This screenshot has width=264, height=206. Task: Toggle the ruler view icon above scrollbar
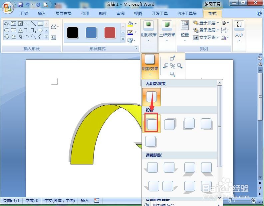click(x=260, y=58)
